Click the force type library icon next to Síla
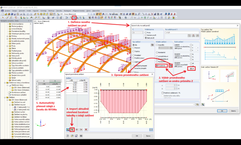Image resolution: width=241 pixels, height=145 pixels. click(x=152, y=45)
